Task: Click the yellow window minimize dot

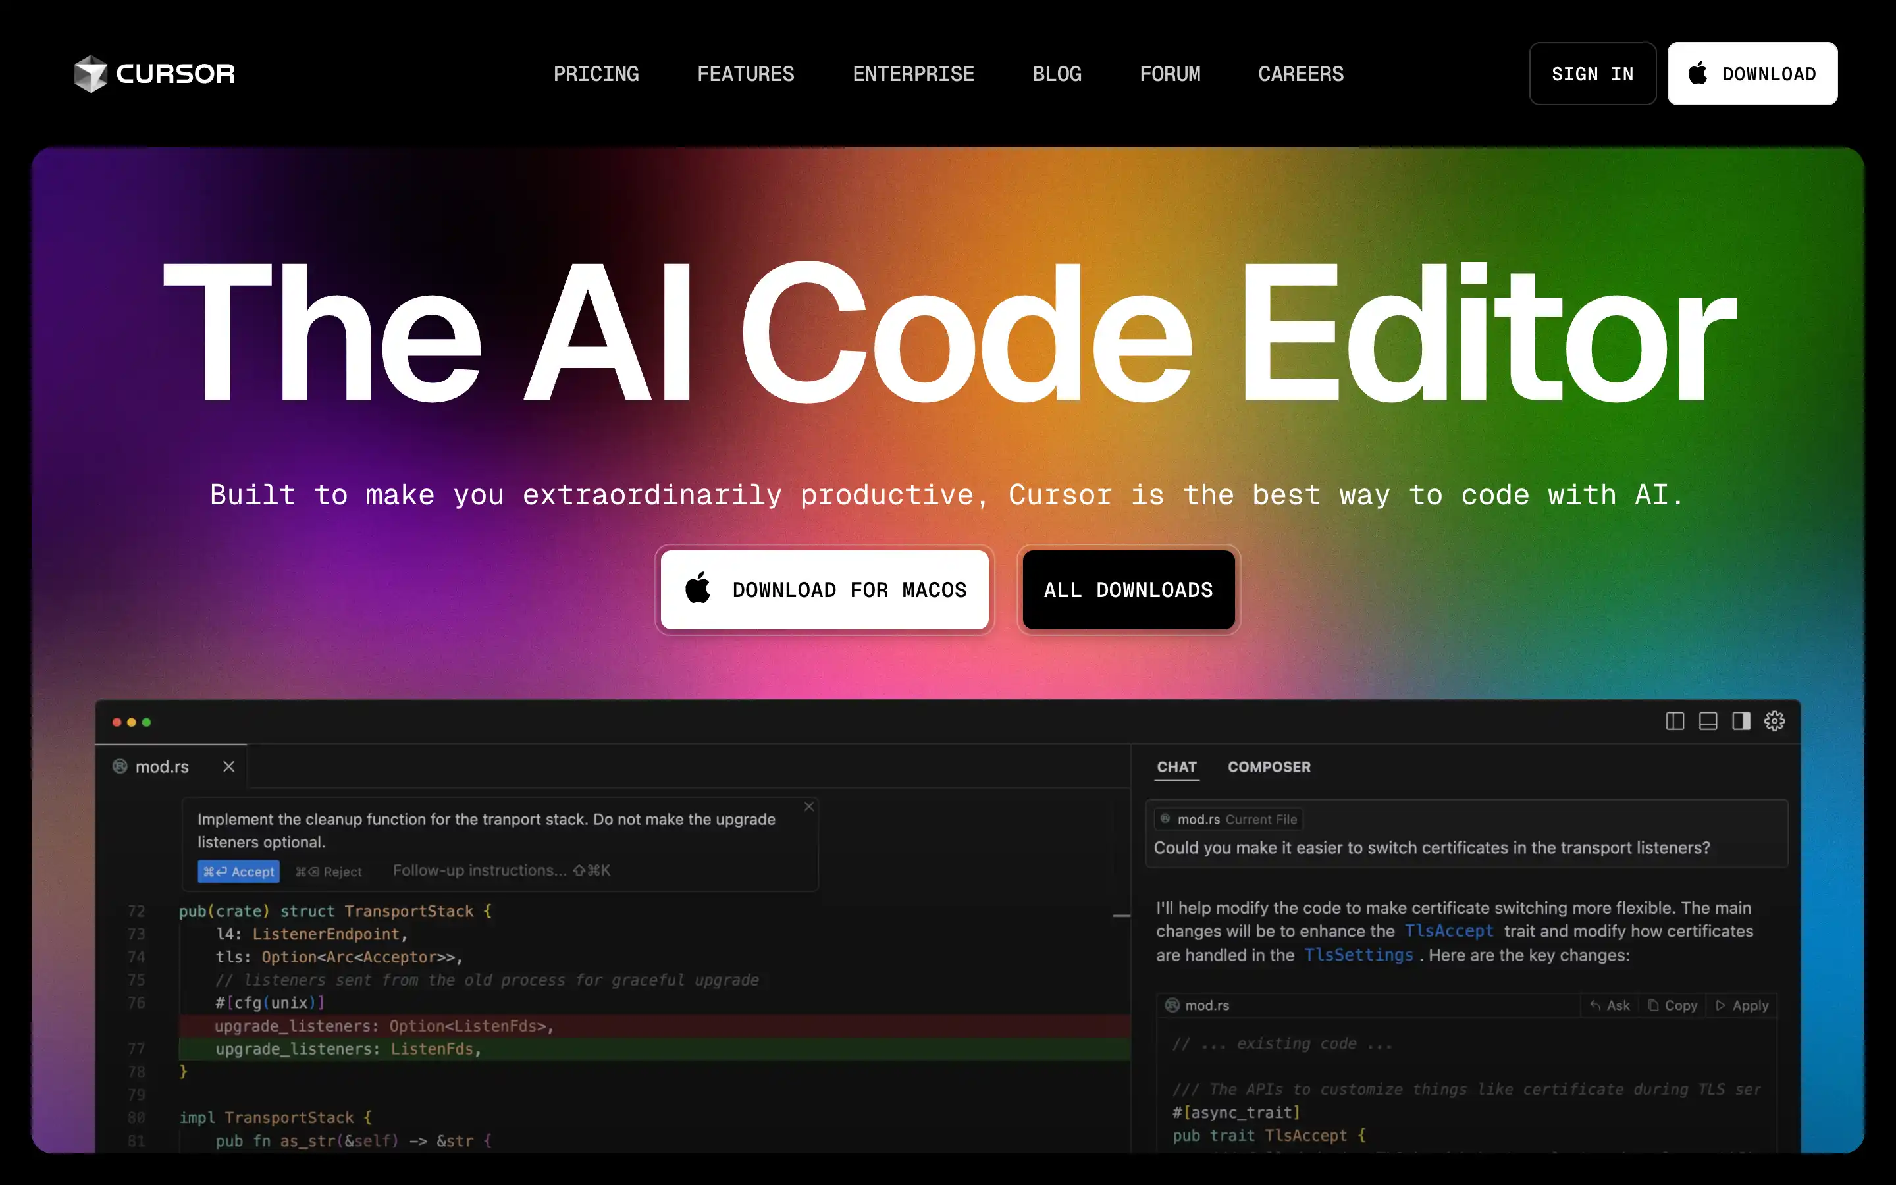Action: tap(132, 722)
